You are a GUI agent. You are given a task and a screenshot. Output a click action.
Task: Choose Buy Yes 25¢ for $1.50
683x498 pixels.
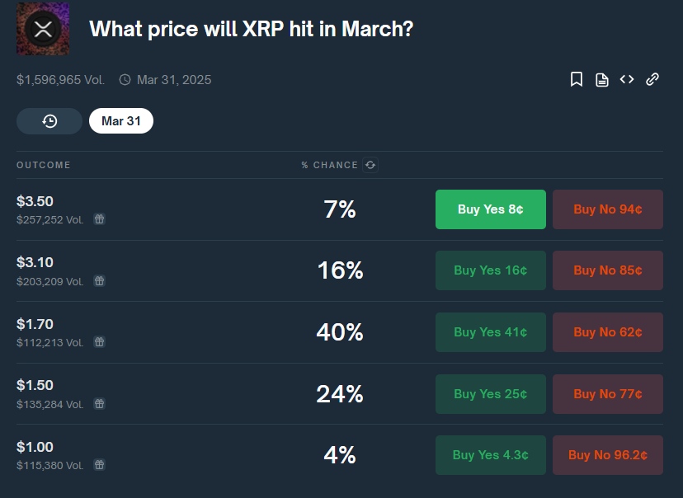tap(491, 394)
